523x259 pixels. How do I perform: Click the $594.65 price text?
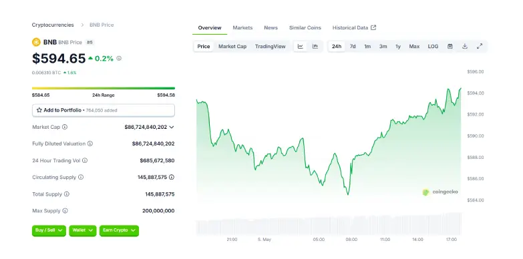pos(59,59)
